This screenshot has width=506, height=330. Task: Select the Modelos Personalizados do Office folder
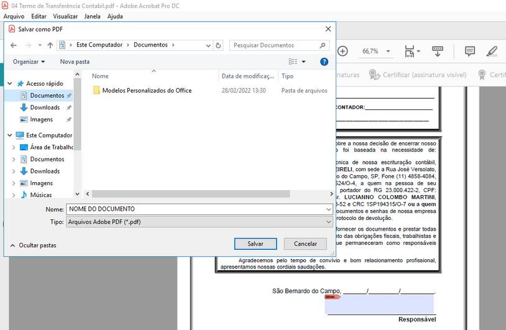coord(147,91)
